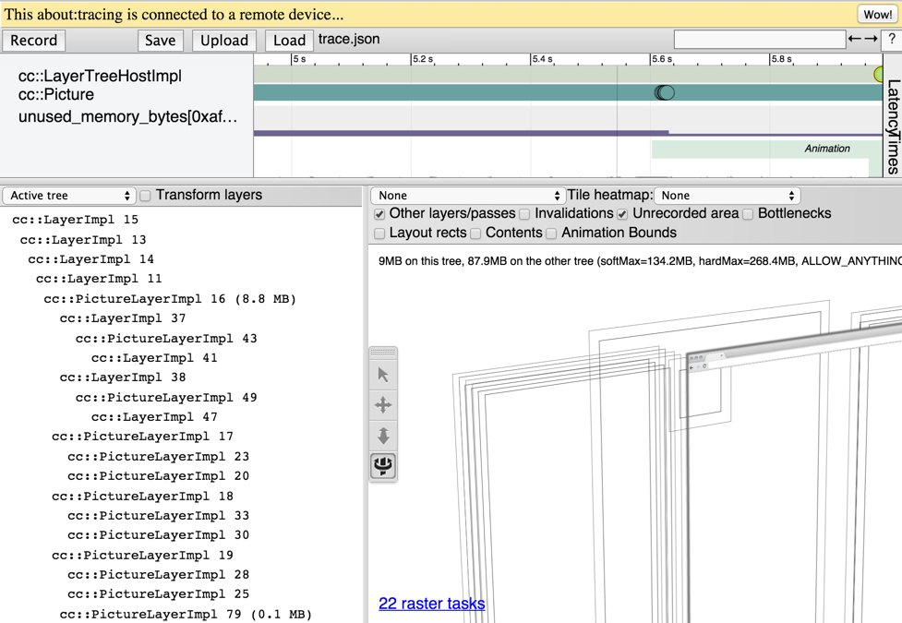Click the cc::Picture snapshot circle in timeline

point(664,92)
